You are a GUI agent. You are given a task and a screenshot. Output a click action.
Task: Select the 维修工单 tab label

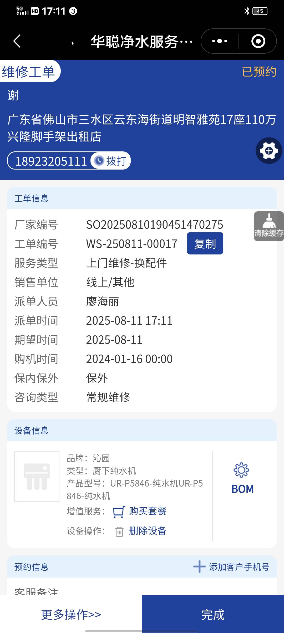click(28, 72)
